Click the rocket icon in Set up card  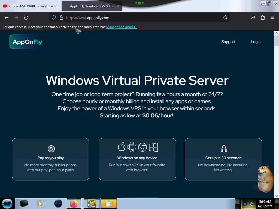(x=224, y=149)
